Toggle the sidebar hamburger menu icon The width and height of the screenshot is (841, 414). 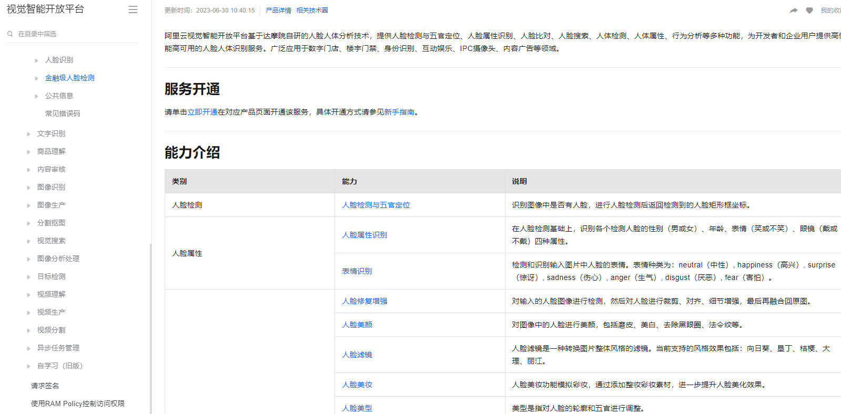[x=133, y=9]
